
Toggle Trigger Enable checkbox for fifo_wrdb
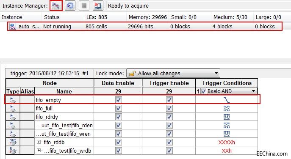pos(169,151)
